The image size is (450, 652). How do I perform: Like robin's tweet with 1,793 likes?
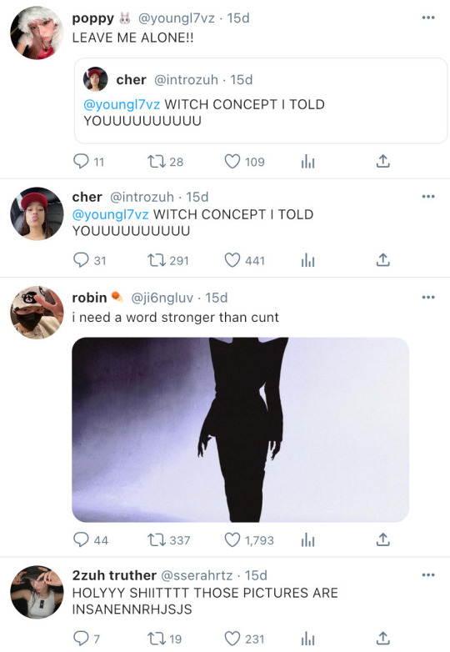[x=232, y=539]
